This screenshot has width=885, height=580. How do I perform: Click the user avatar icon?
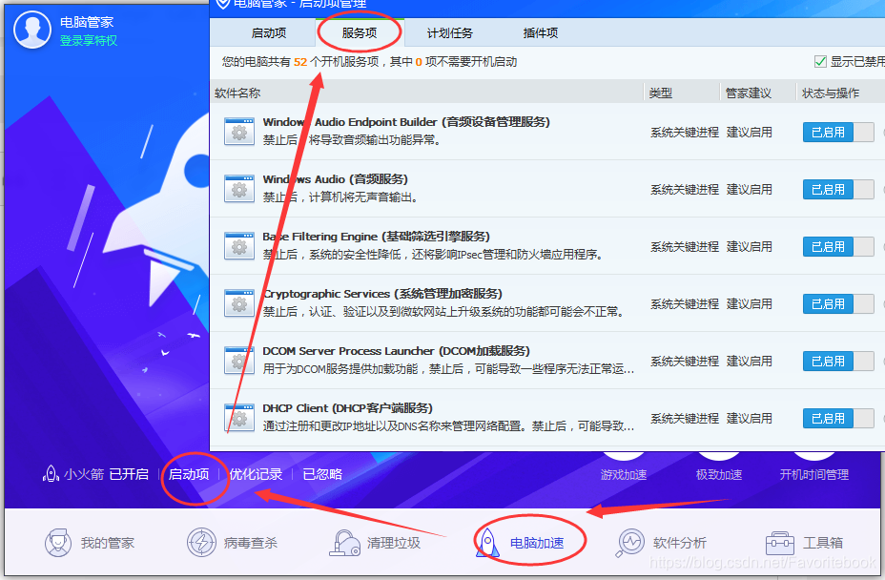click(32, 30)
